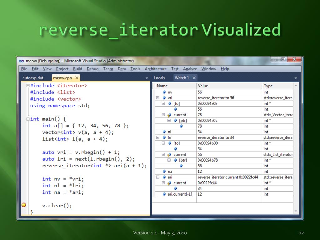The height and width of the screenshot is (240, 320).
Task: Select the Watch 1 tab
Action: (x=182, y=78)
